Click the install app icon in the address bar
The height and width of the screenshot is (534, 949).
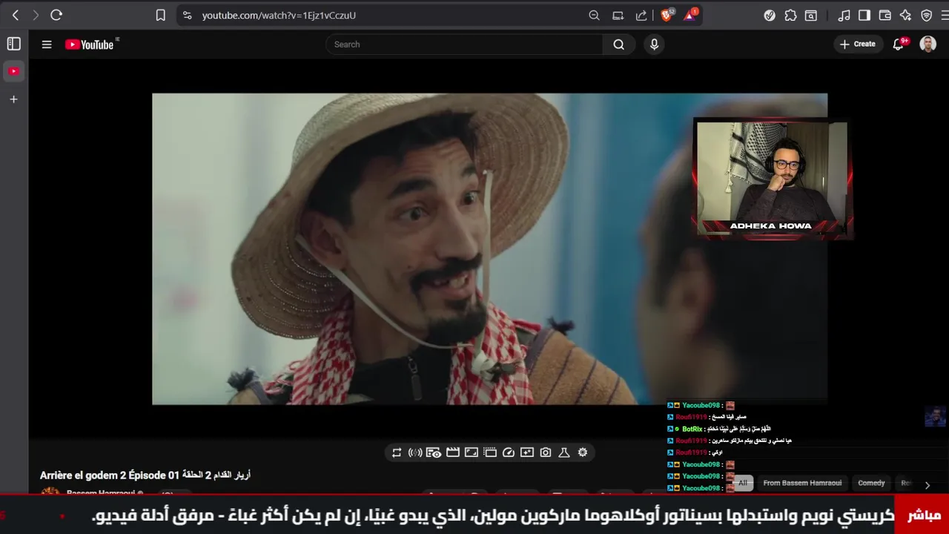point(618,15)
